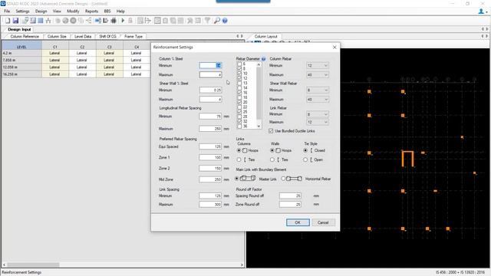Select Master Link radio option
This screenshot has width=491, height=276.
[237, 179]
